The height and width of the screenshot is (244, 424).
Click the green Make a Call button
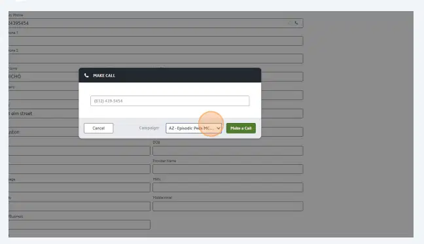pos(241,128)
